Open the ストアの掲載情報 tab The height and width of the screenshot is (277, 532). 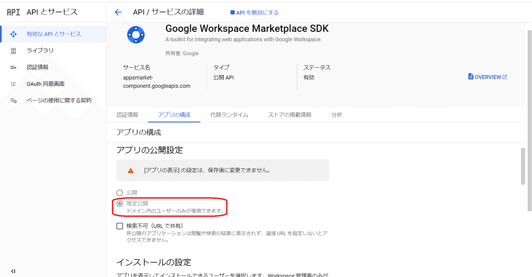[289, 115]
